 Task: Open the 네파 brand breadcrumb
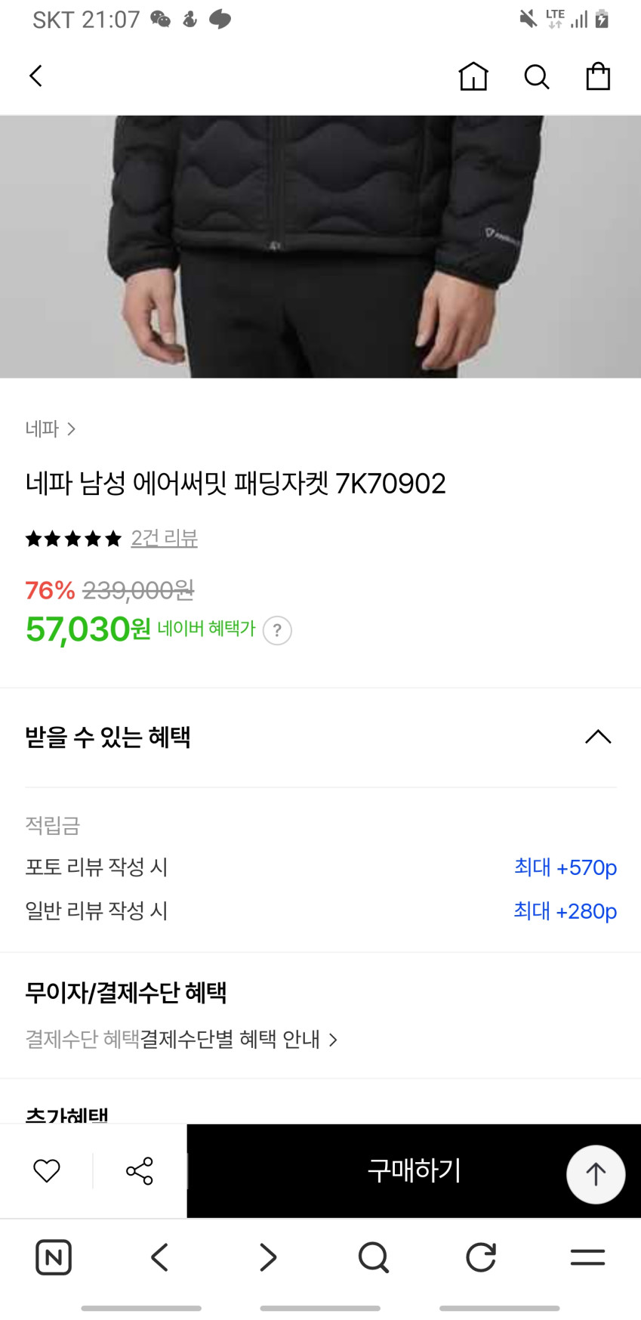pyautogui.click(x=50, y=429)
